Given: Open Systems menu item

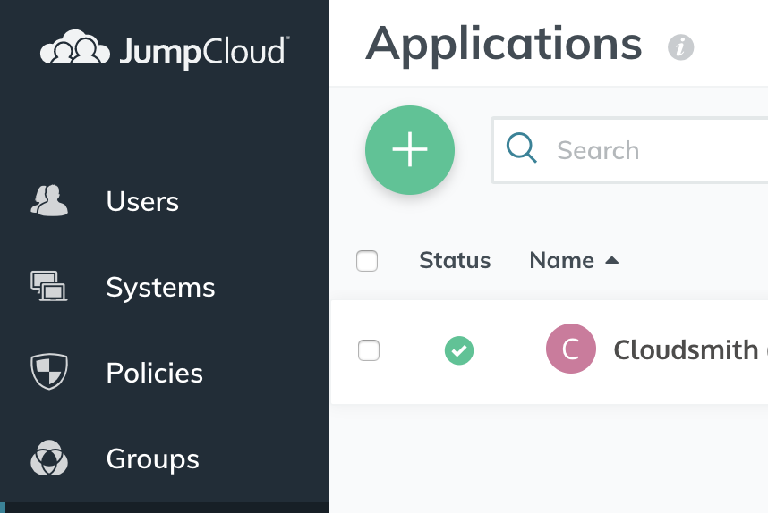Looking at the screenshot, I should [x=160, y=287].
